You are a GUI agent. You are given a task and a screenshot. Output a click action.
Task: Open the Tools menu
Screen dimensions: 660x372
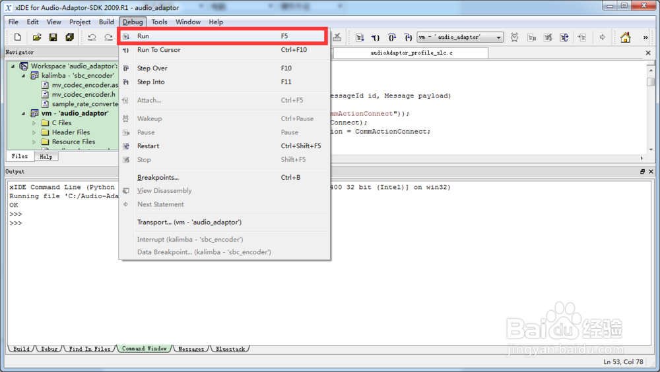click(x=159, y=22)
